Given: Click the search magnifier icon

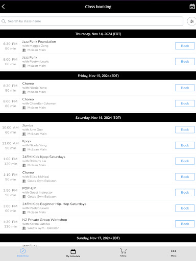Looking at the screenshot, I should click(4, 21).
